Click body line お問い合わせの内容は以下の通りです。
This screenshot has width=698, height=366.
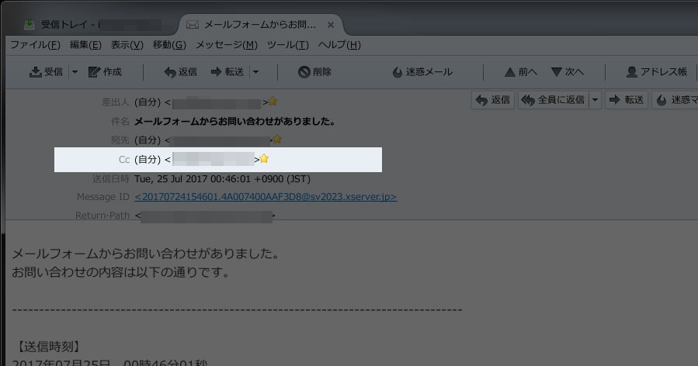click(120, 272)
